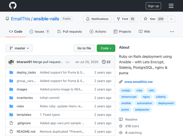Expand the green Code dropdown
This screenshot has width=183, height=137.
coord(106,48)
